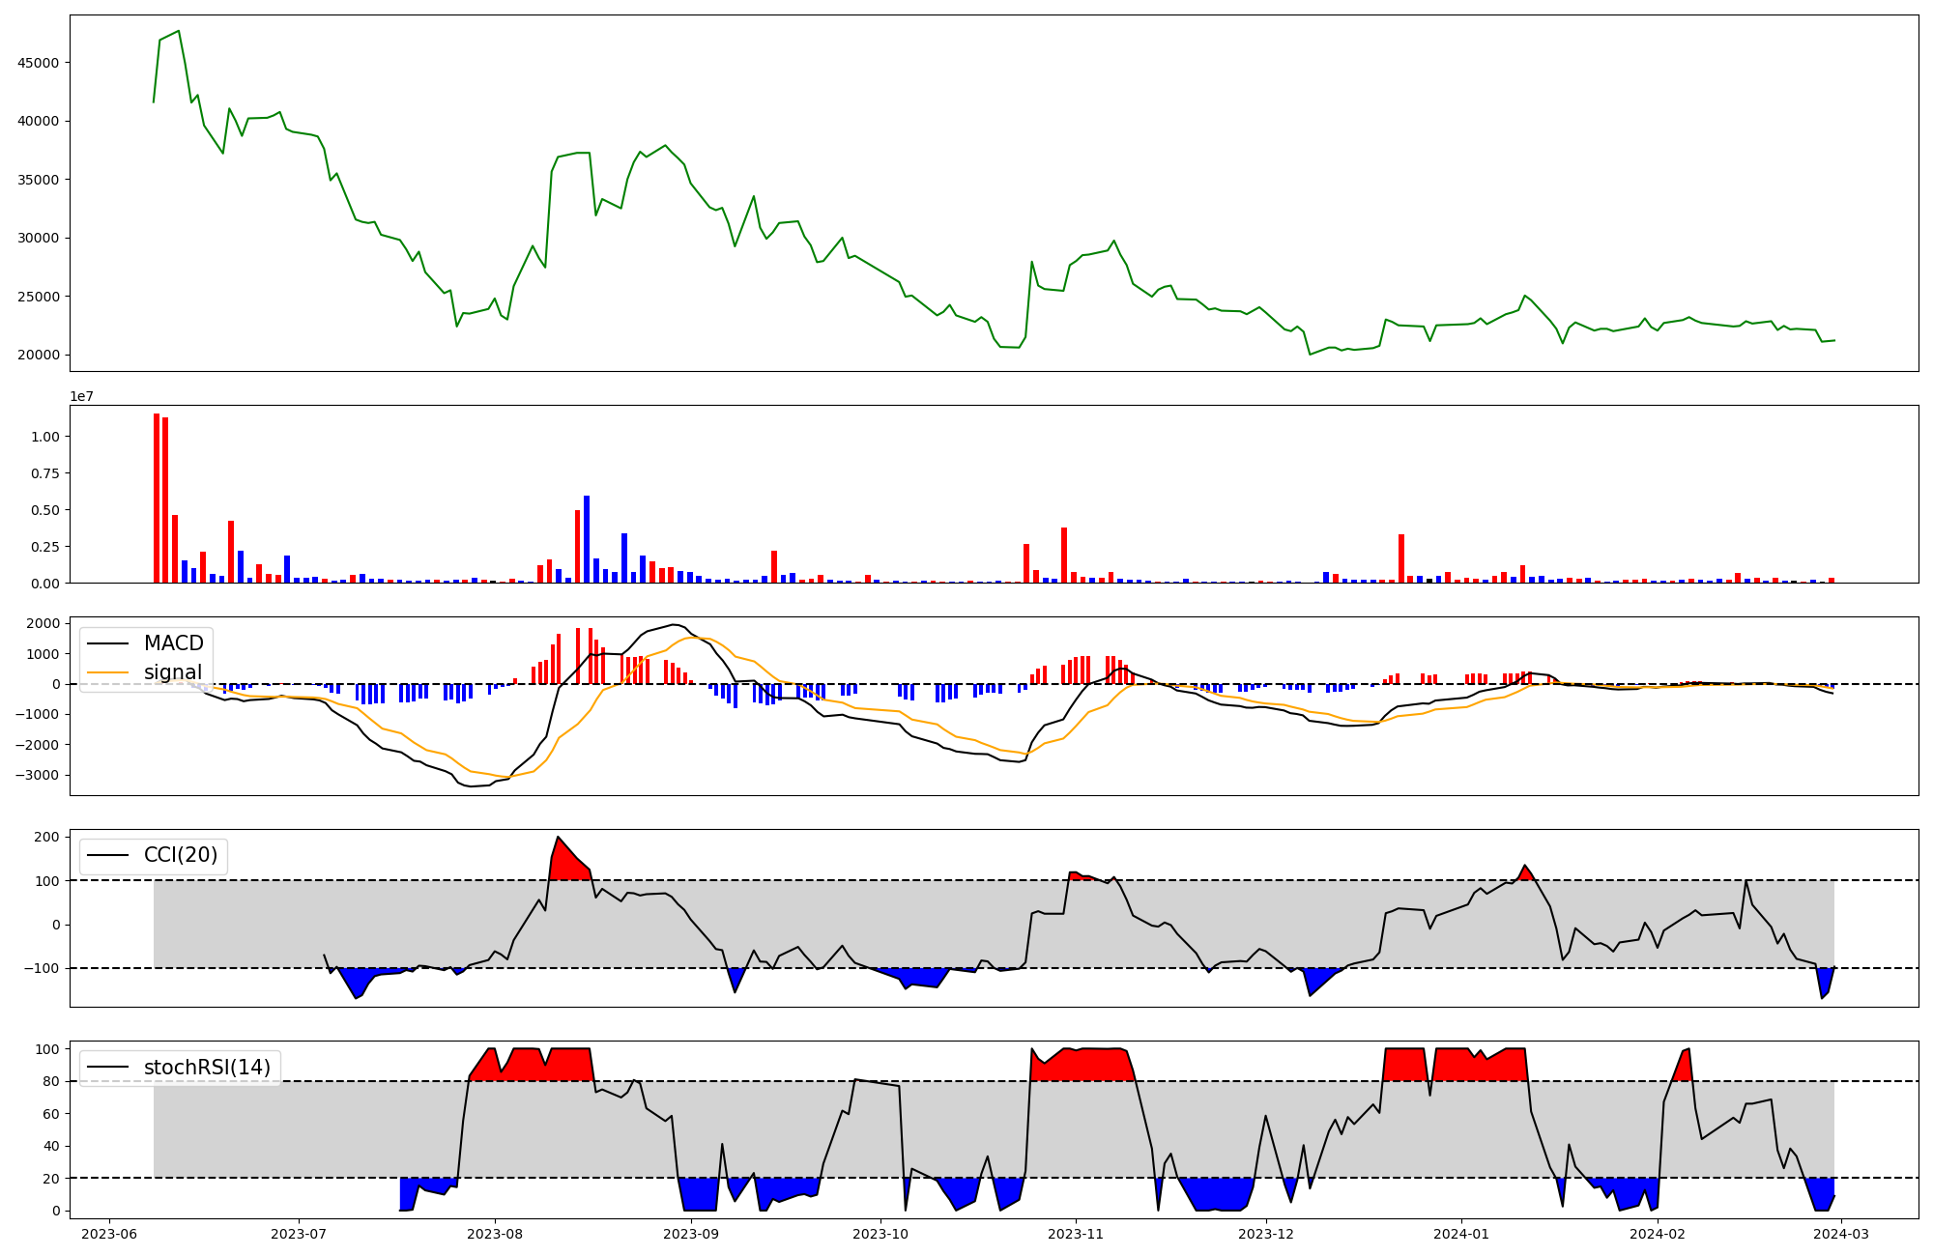Click the −3000 MACD axis label

(36, 775)
